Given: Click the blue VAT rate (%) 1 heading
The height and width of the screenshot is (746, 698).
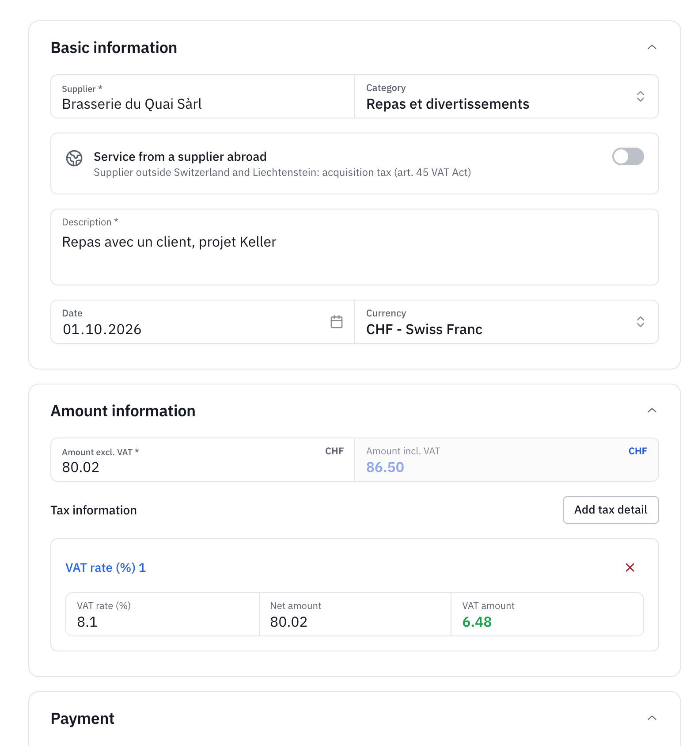Looking at the screenshot, I should coord(106,567).
